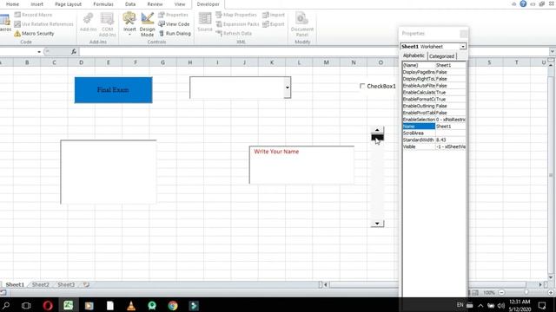Open COM Add-Ins

point(107,24)
